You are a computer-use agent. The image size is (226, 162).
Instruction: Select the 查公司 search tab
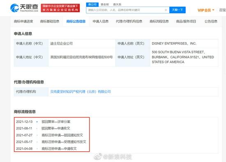click(92, 4)
